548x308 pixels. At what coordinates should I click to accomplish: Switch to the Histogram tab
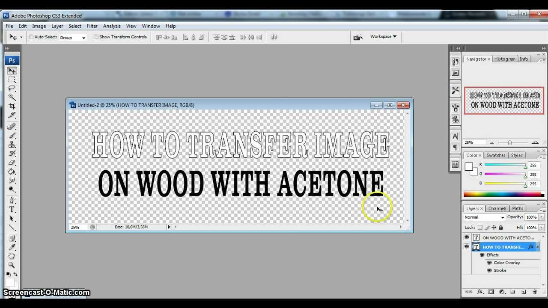point(505,59)
